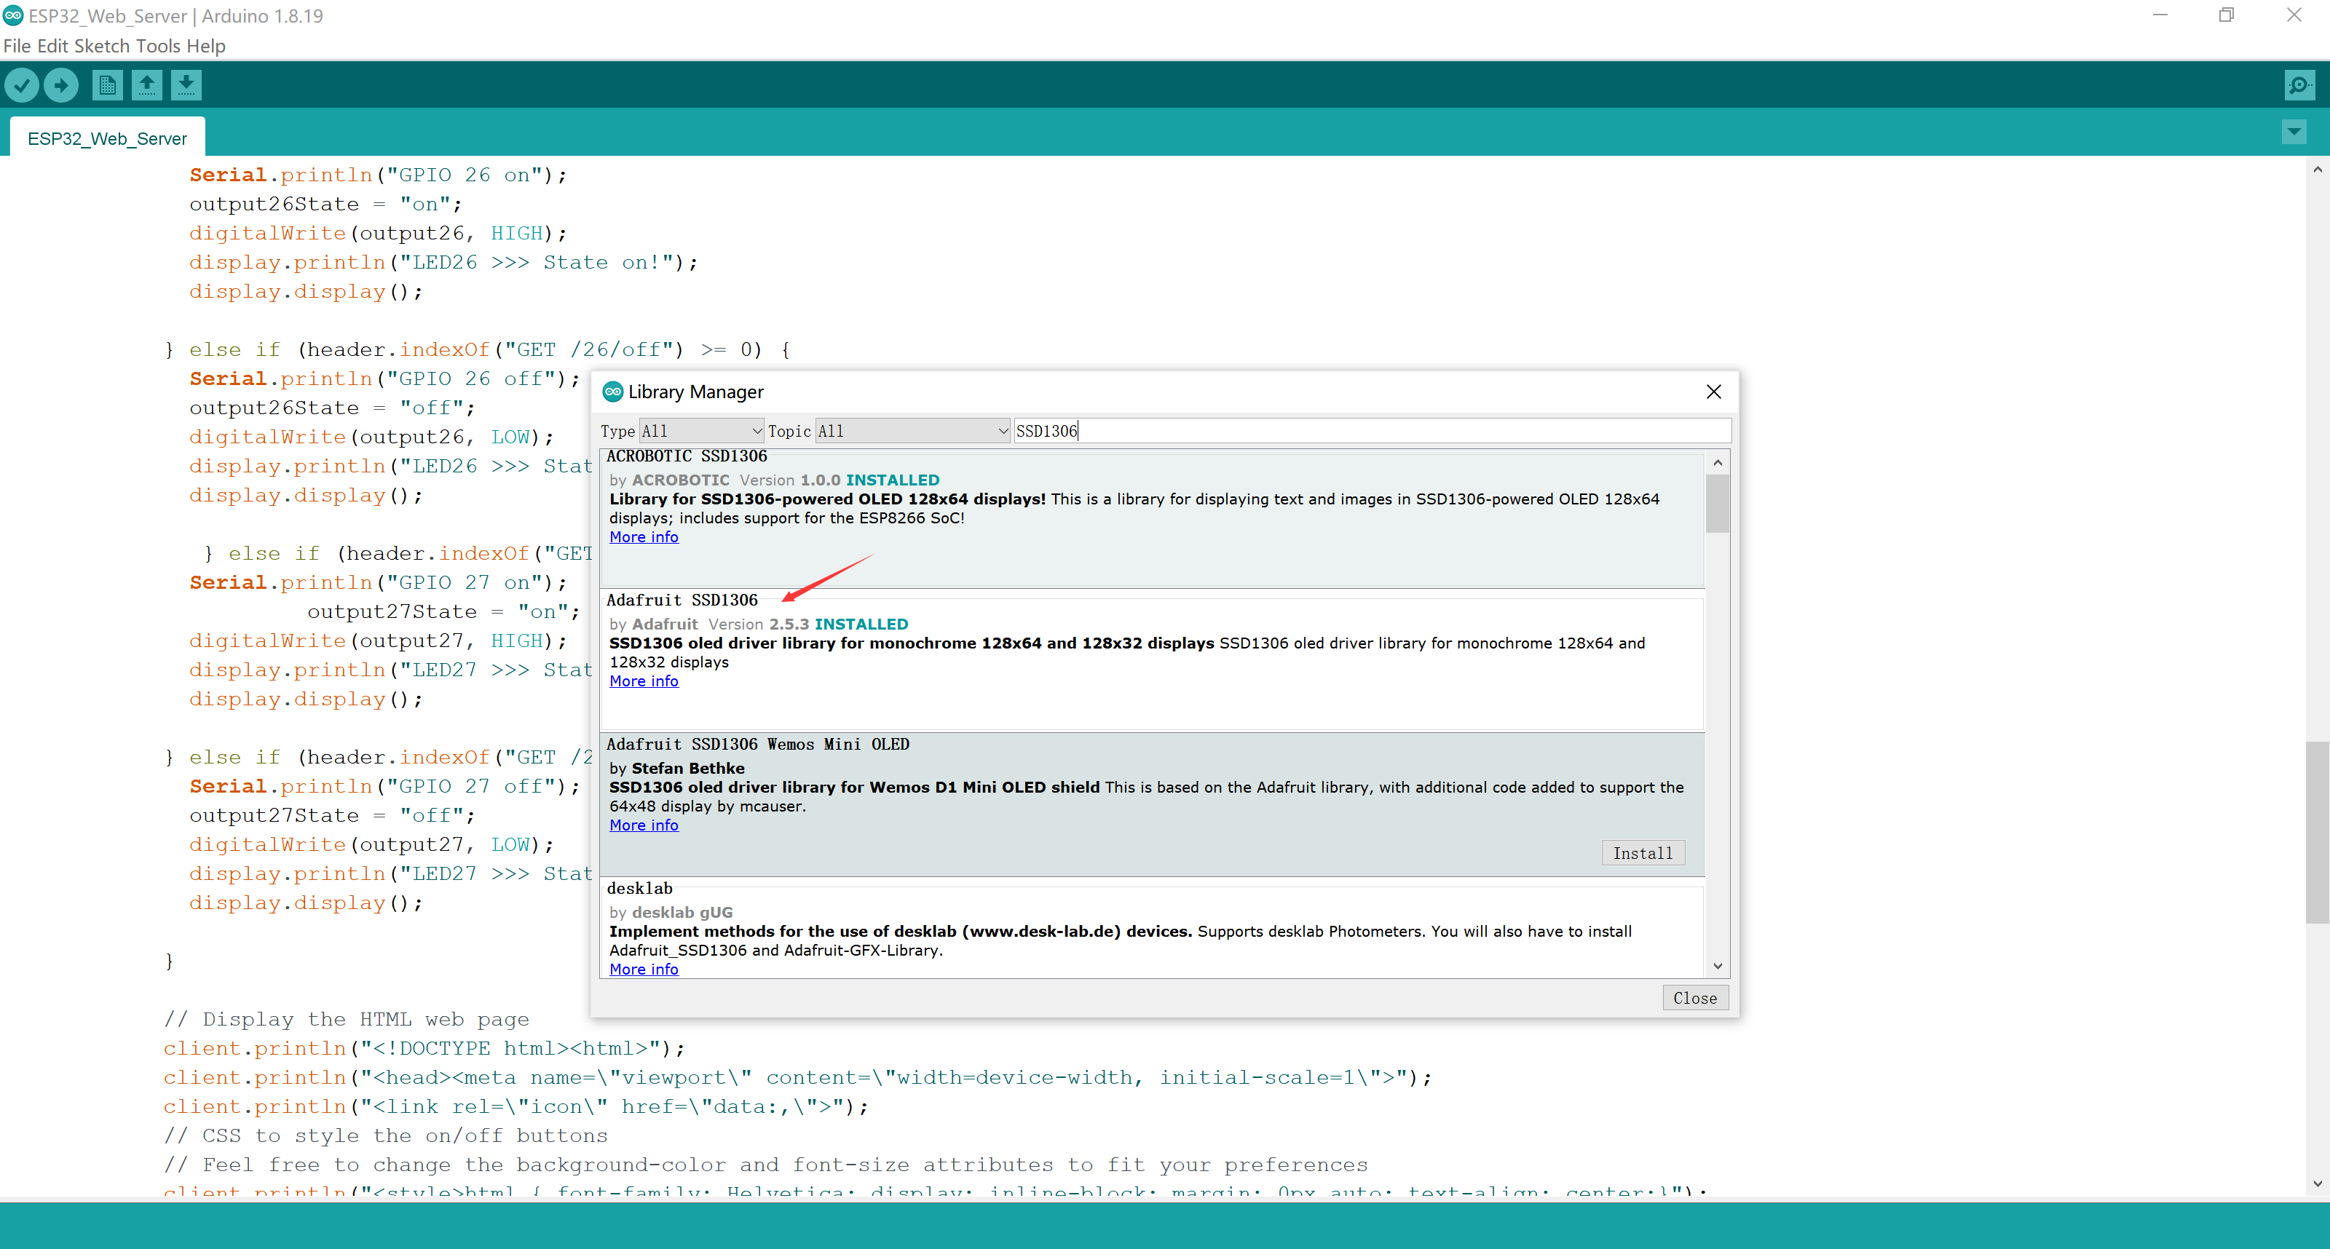Screen dimensions: 2330x1249
Task: Expand the Topic All dropdown
Action: (x=912, y=432)
